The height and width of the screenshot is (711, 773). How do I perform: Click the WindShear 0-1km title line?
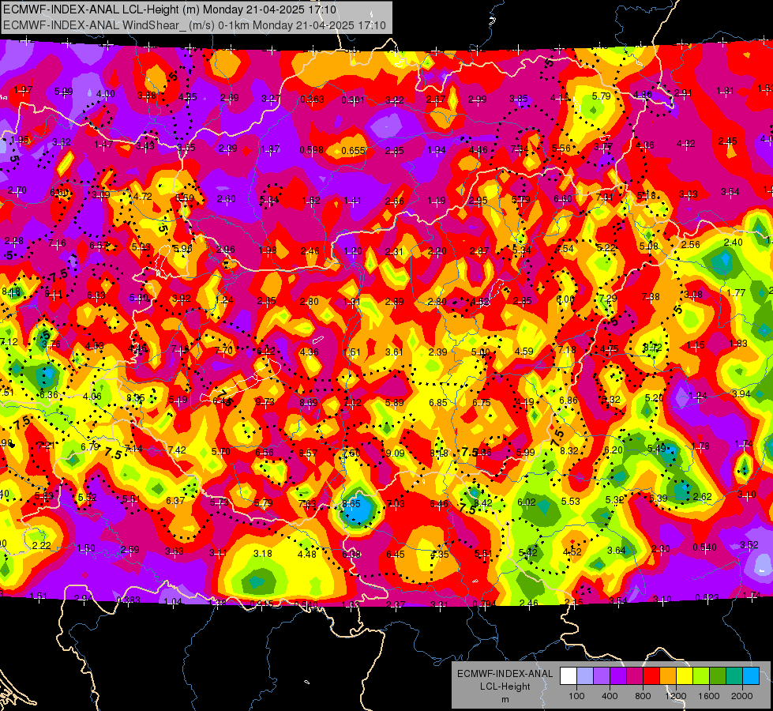coord(194,25)
